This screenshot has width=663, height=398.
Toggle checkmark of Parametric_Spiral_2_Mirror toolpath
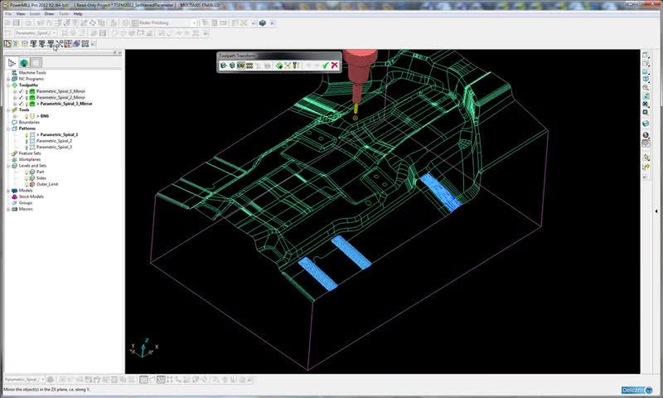pyautogui.click(x=22, y=97)
